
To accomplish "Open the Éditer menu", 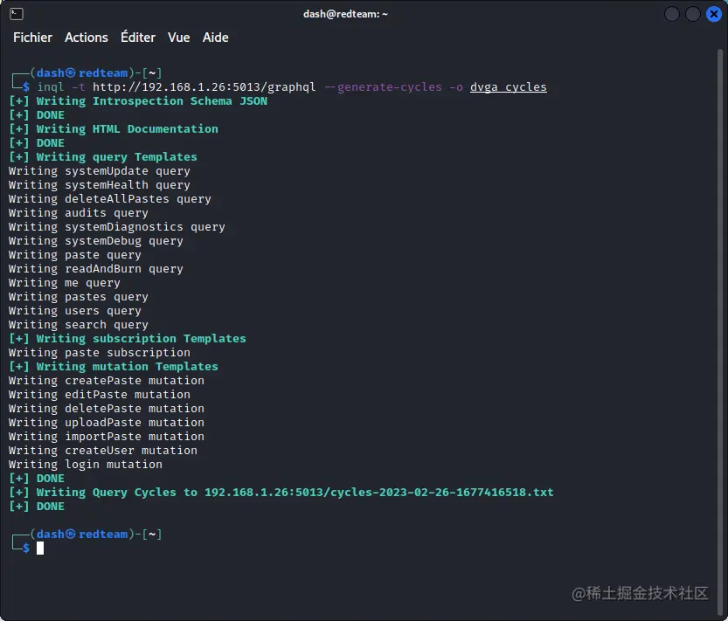I will 138,38.
